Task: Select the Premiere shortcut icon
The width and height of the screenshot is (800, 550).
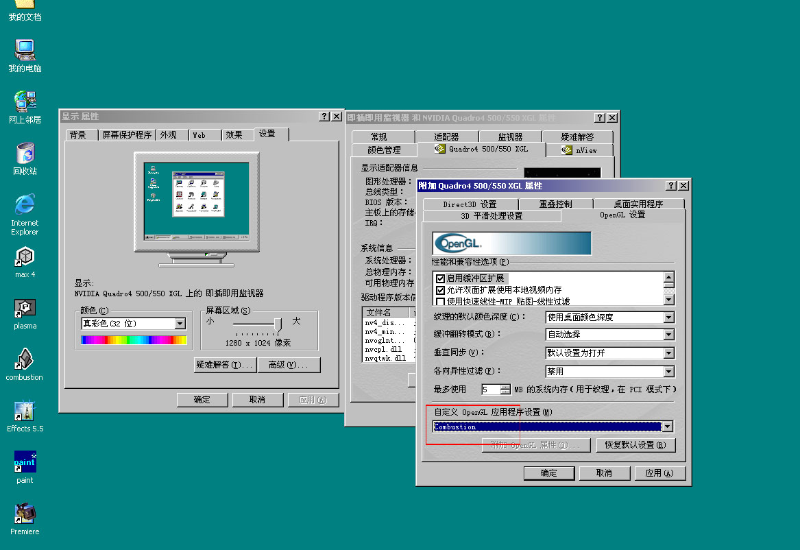Action: click(x=25, y=519)
